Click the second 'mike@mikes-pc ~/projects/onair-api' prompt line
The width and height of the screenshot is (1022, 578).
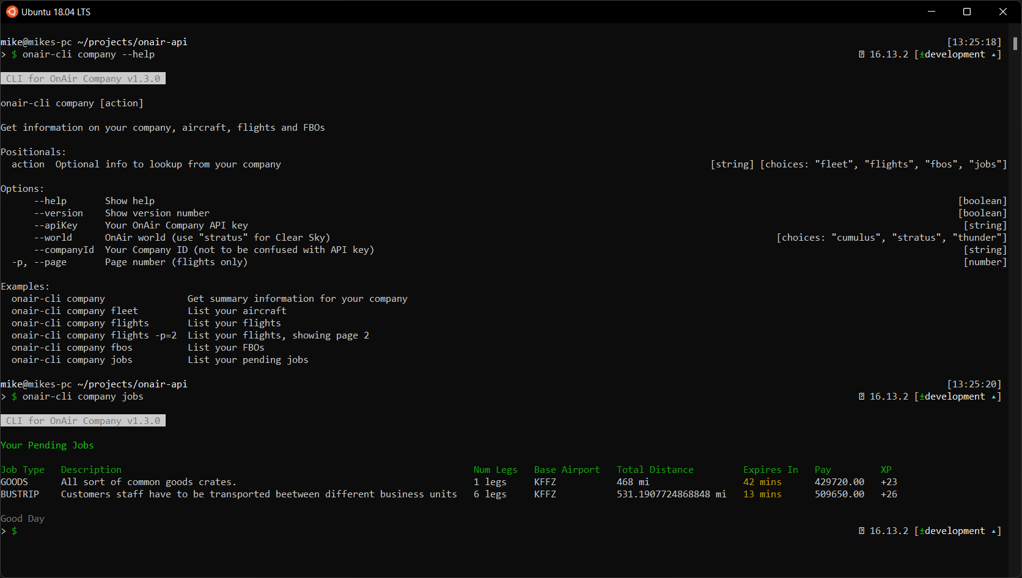(94, 384)
